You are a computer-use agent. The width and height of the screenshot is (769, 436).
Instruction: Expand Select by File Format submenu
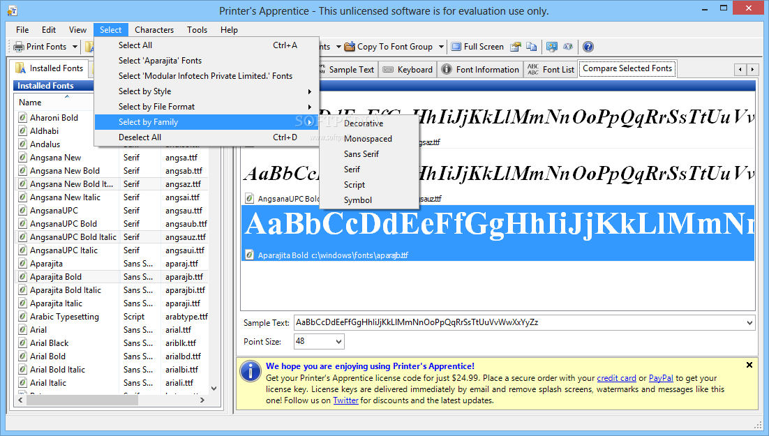207,107
